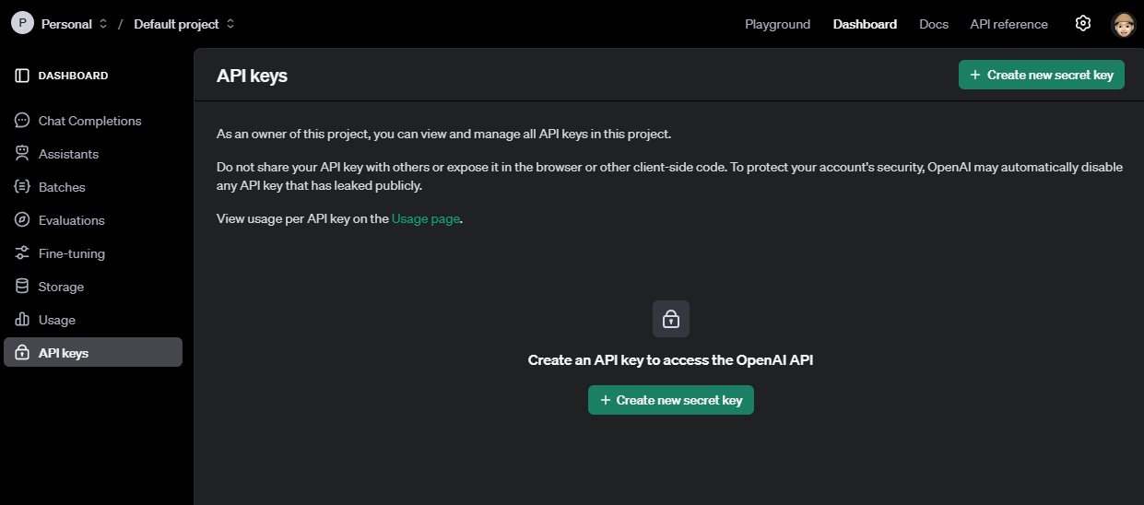Click the user profile avatar
Viewport: 1144px width, 505px height.
coord(1123,24)
